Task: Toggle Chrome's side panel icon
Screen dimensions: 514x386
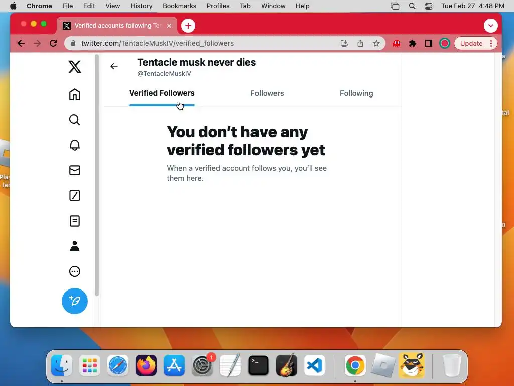Action: point(429,43)
